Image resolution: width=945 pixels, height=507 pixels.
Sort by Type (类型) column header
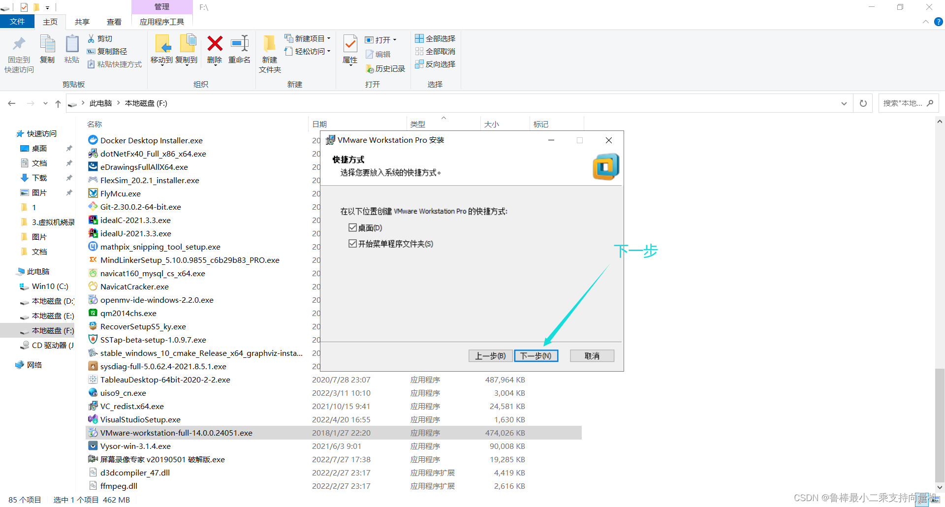tap(418, 124)
